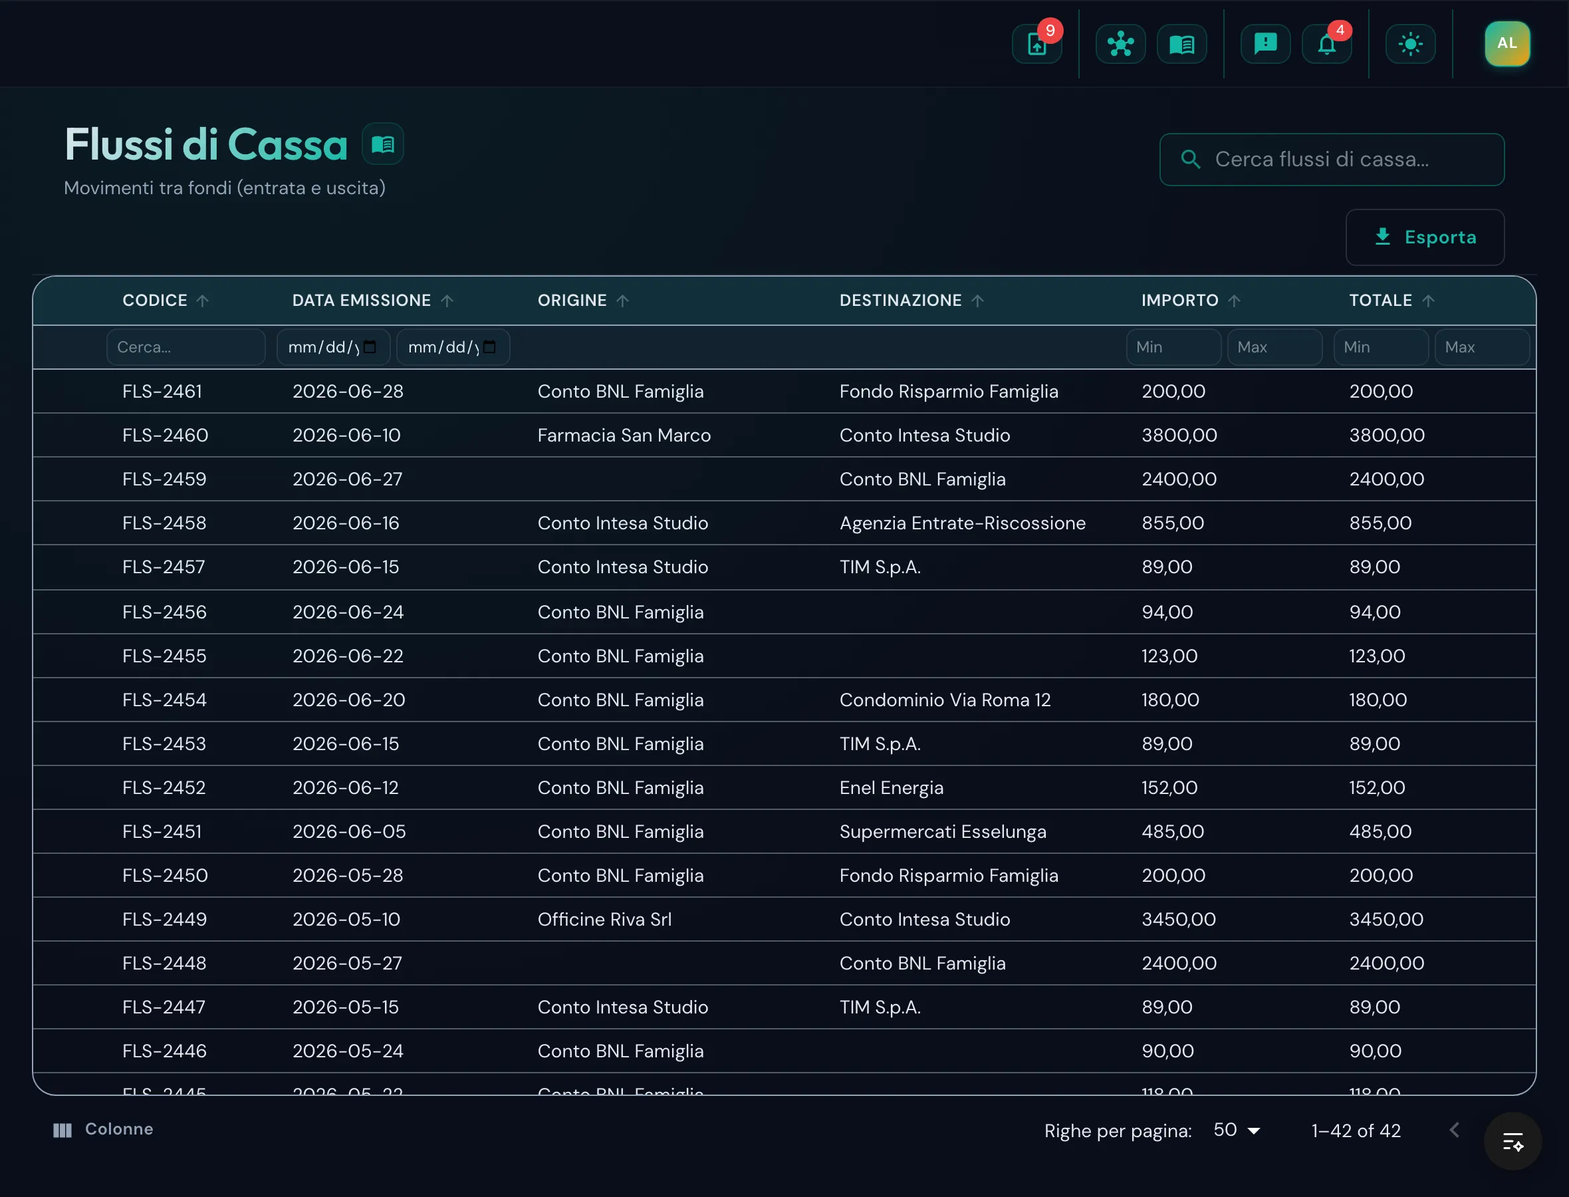Click the TOTALE Min filter field
Screen dimensions: 1569x1197
[1380, 347]
